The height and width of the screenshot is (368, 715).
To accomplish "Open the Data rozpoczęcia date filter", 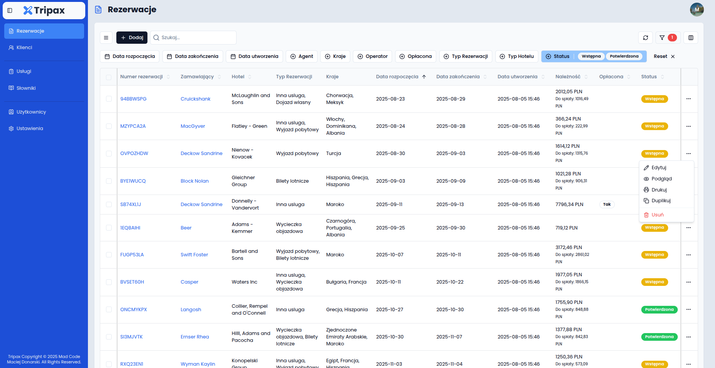I will point(129,56).
